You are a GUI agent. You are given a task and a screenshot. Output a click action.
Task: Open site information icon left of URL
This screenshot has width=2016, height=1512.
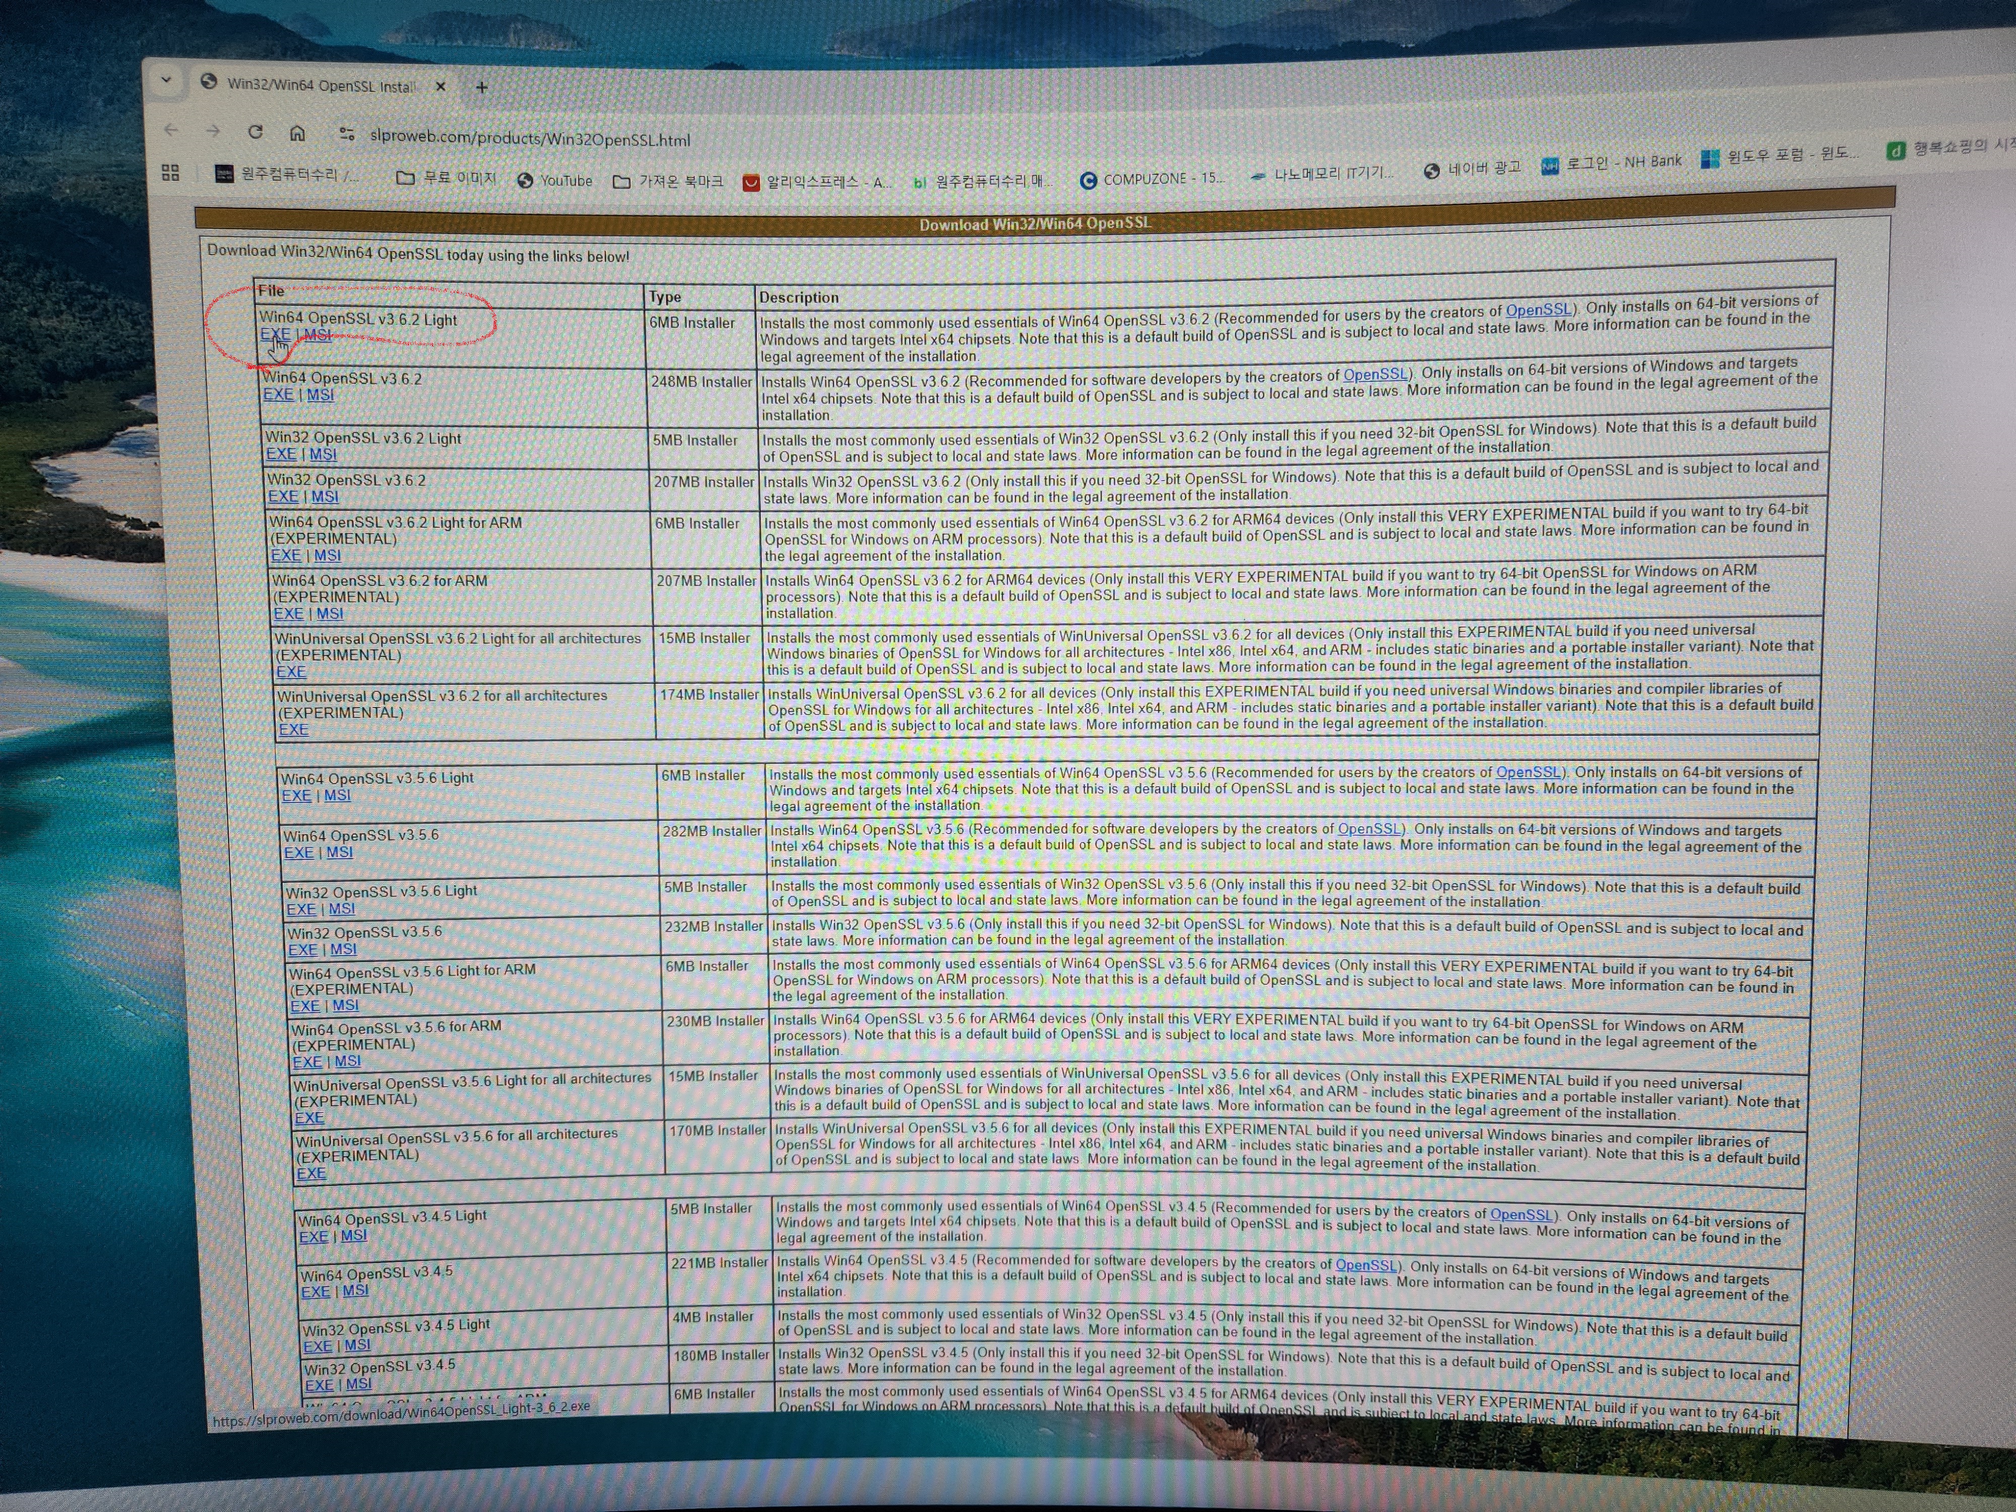[x=346, y=134]
